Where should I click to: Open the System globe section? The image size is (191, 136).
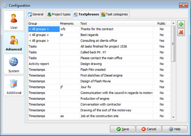[14, 64]
